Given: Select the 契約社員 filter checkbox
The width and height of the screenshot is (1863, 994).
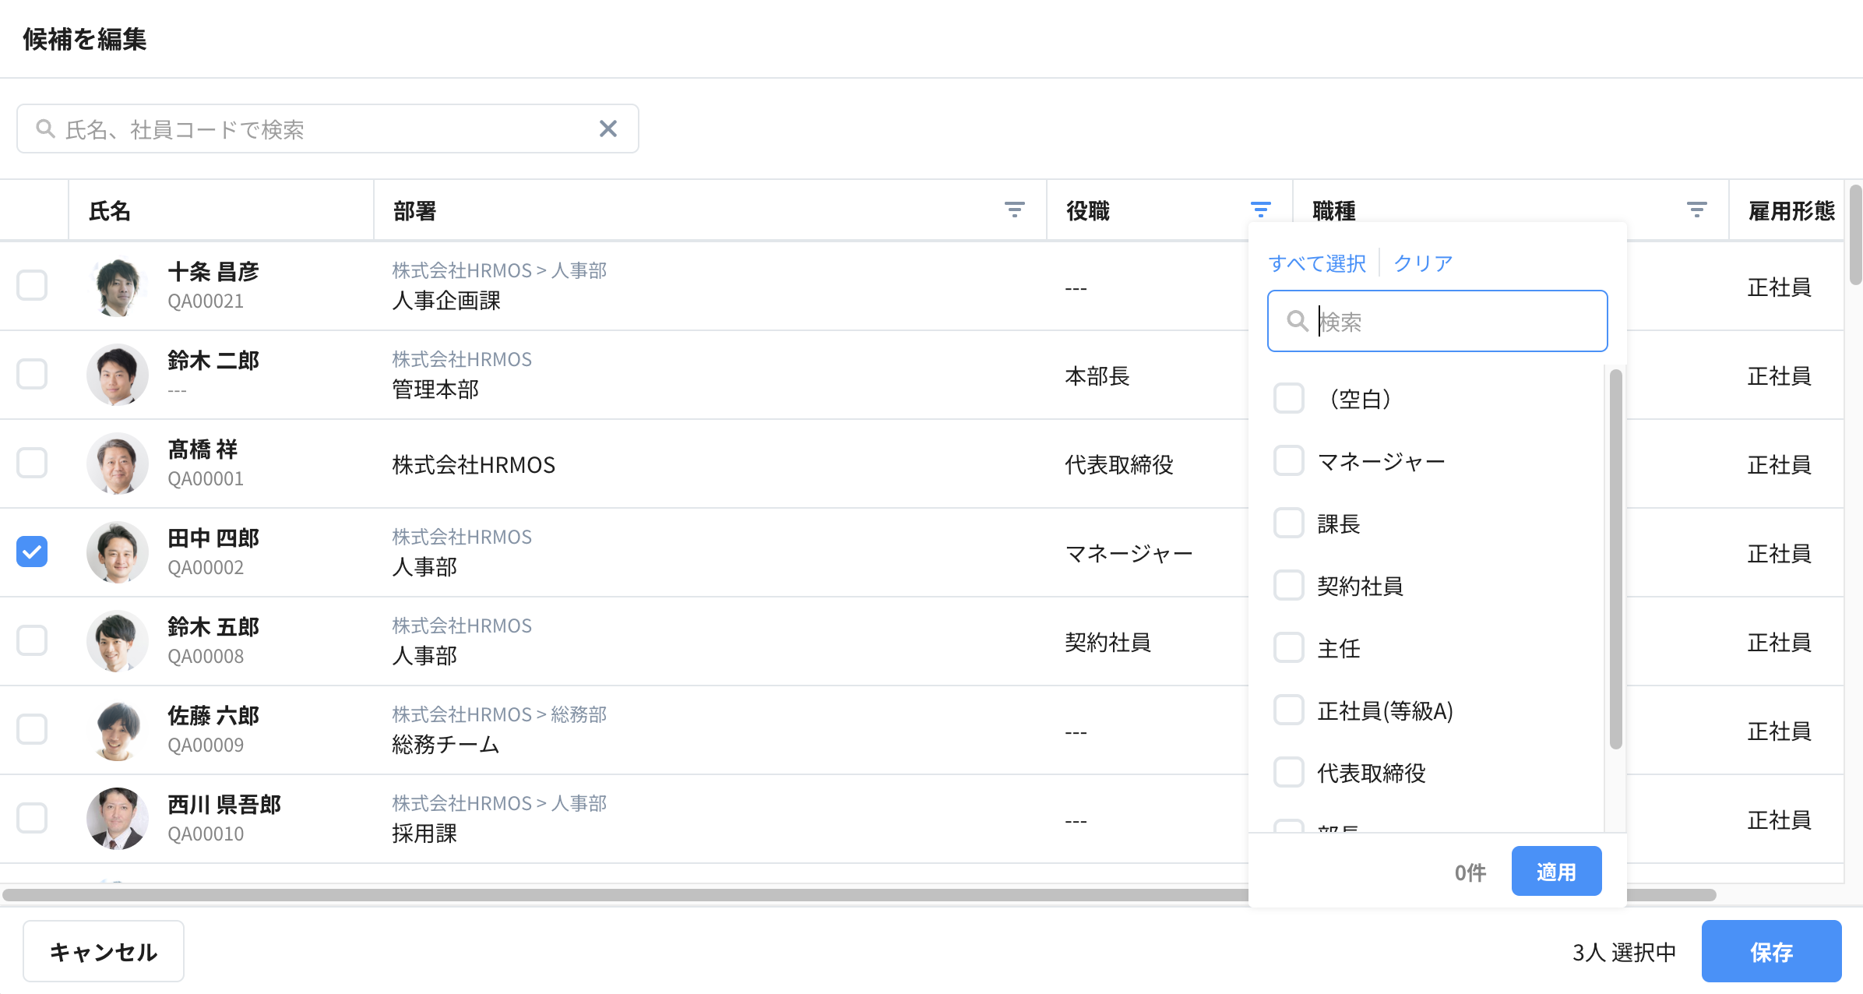Looking at the screenshot, I should tap(1289, 585).
